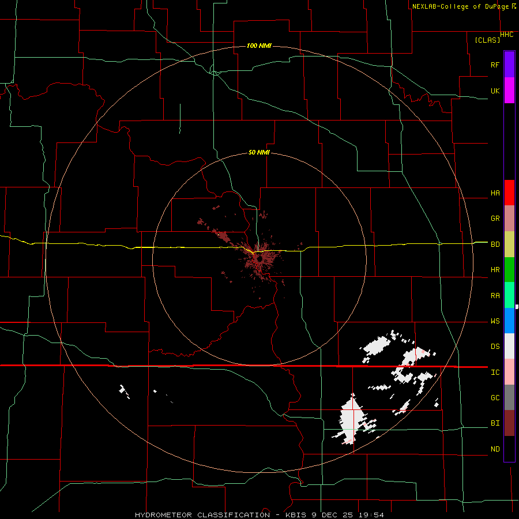Click the gray GC legend swatch
The width and height of the screenshot is (519, 519).
tap(509, 397)
